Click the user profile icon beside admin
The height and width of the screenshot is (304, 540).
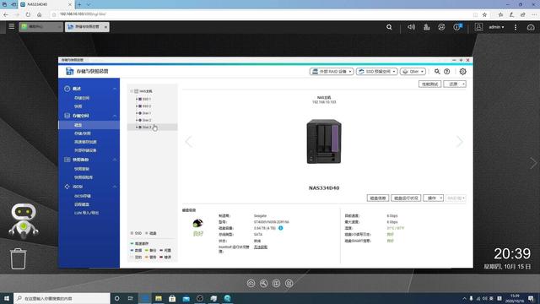tap(478, 27)
